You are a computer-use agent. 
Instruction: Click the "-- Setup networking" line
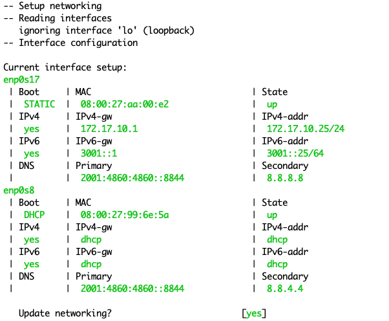pos(52,6)
